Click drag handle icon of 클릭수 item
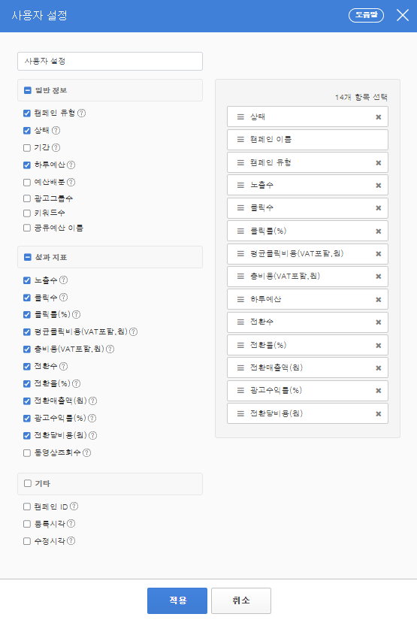The image size is (417, 620). coord(240,208)
